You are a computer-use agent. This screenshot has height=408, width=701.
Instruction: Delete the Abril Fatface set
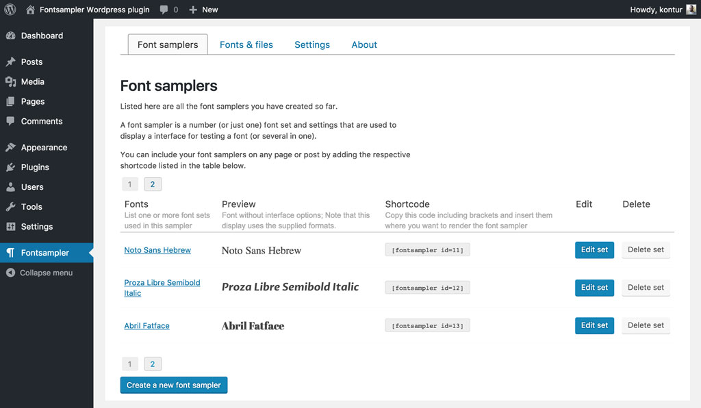[x=646, y=325]
